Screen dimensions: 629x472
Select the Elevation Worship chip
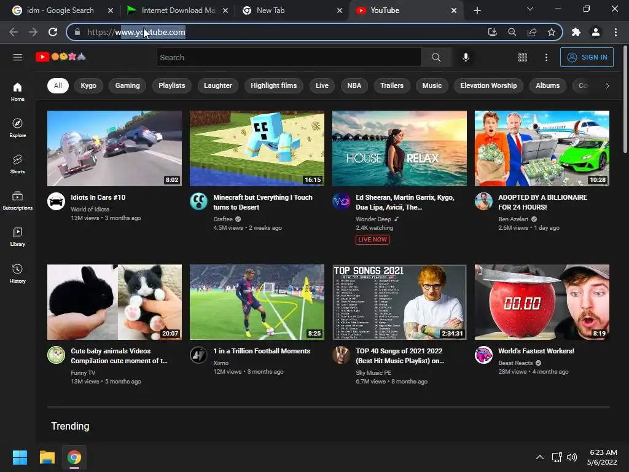tap(488, 85)
